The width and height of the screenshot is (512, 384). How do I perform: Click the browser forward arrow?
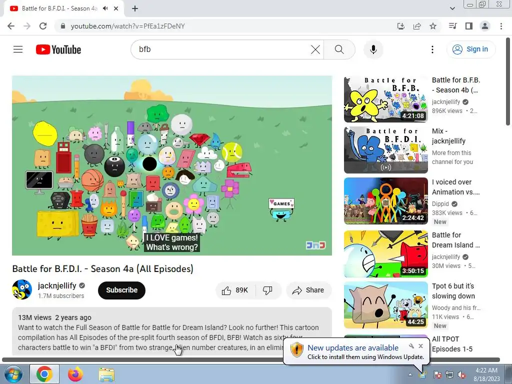[27, 26]
